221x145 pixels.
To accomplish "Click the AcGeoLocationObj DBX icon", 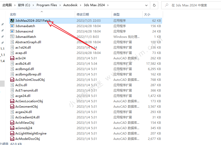I will [x=12, y=101].
